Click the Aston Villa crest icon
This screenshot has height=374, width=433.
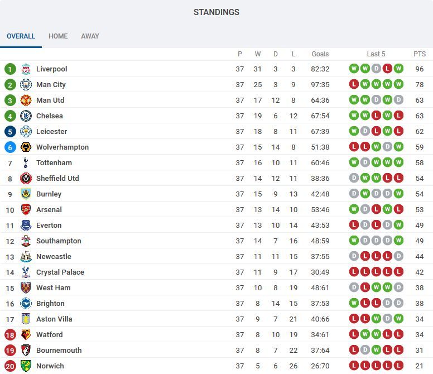pos(26,319)
